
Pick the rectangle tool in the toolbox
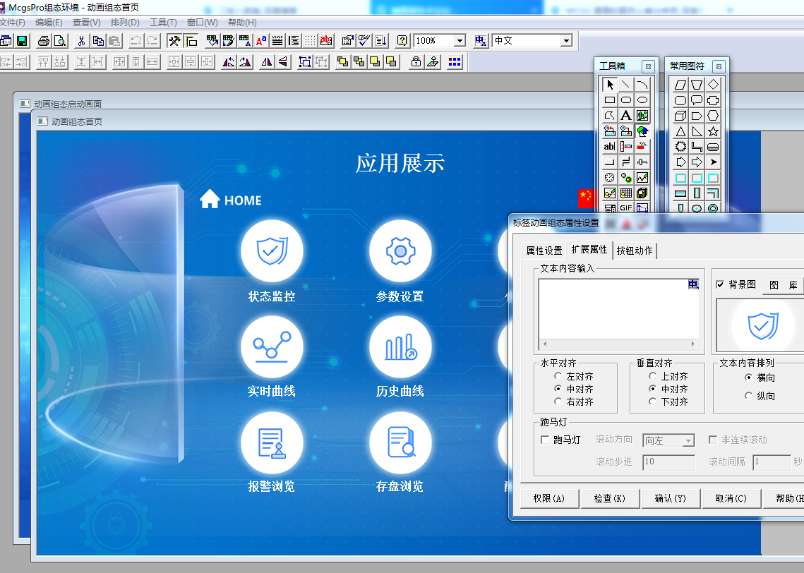tap(610, 100)
